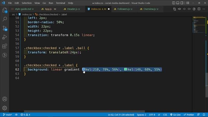Click the index.css breadcrumb segment

tap(27, 14)
